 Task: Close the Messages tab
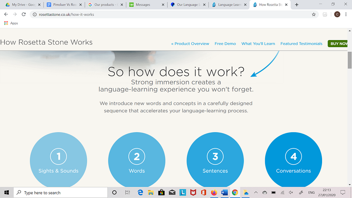[x=163, y=5]
